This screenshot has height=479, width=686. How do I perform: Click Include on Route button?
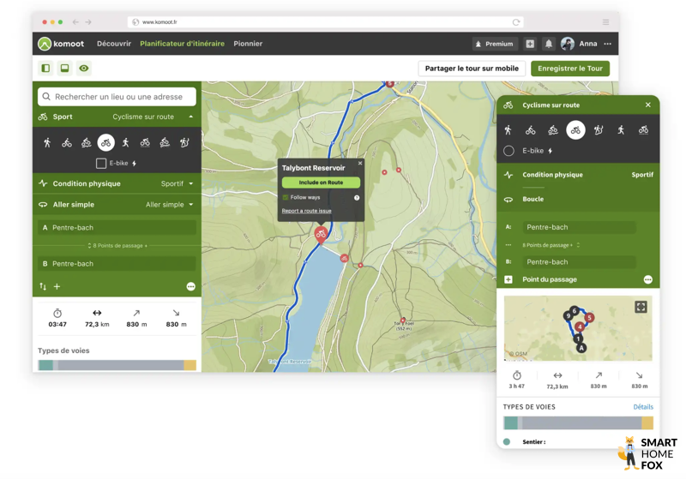tap(321, 183)
